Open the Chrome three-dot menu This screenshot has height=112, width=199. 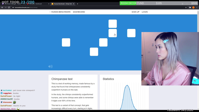point(197,7)
